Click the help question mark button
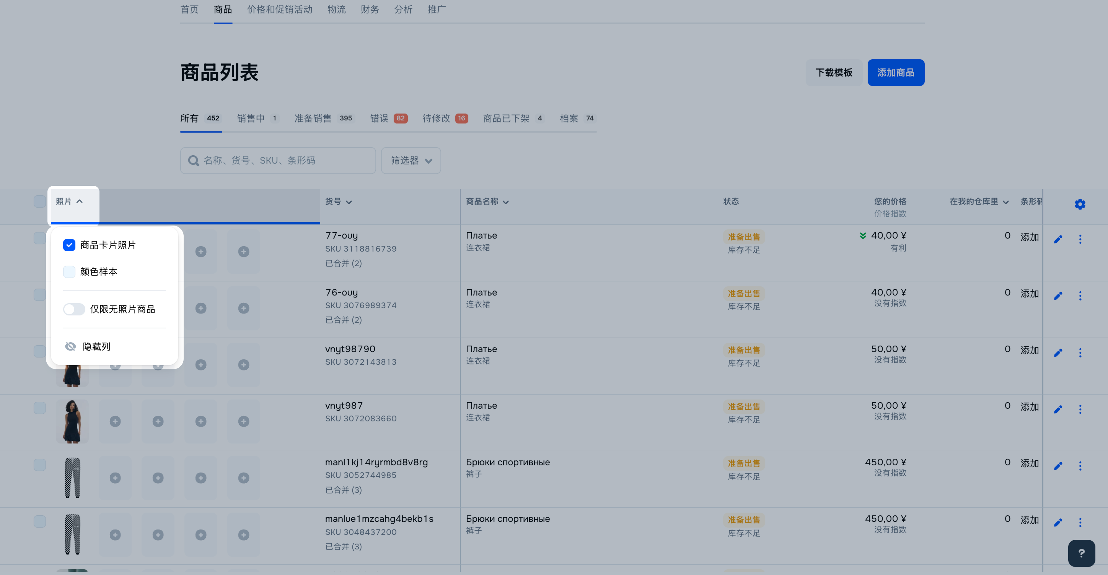The width and height of the screenshot is (1108, 575). (x=1081, y=553)
